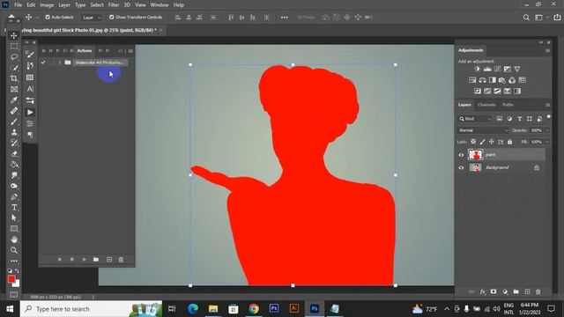The image size is (564, 317).
Task: Hide the paint layer
Action: pos(461,155)
